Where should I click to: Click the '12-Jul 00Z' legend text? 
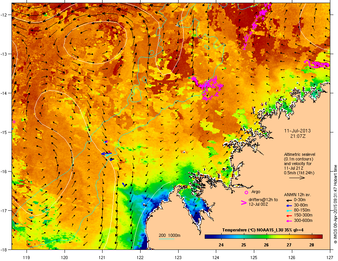tap(258, 204)
